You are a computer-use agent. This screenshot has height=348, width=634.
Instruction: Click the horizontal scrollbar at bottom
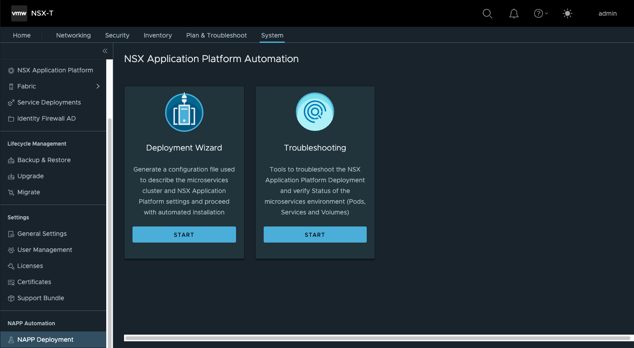tap(378, 338)
